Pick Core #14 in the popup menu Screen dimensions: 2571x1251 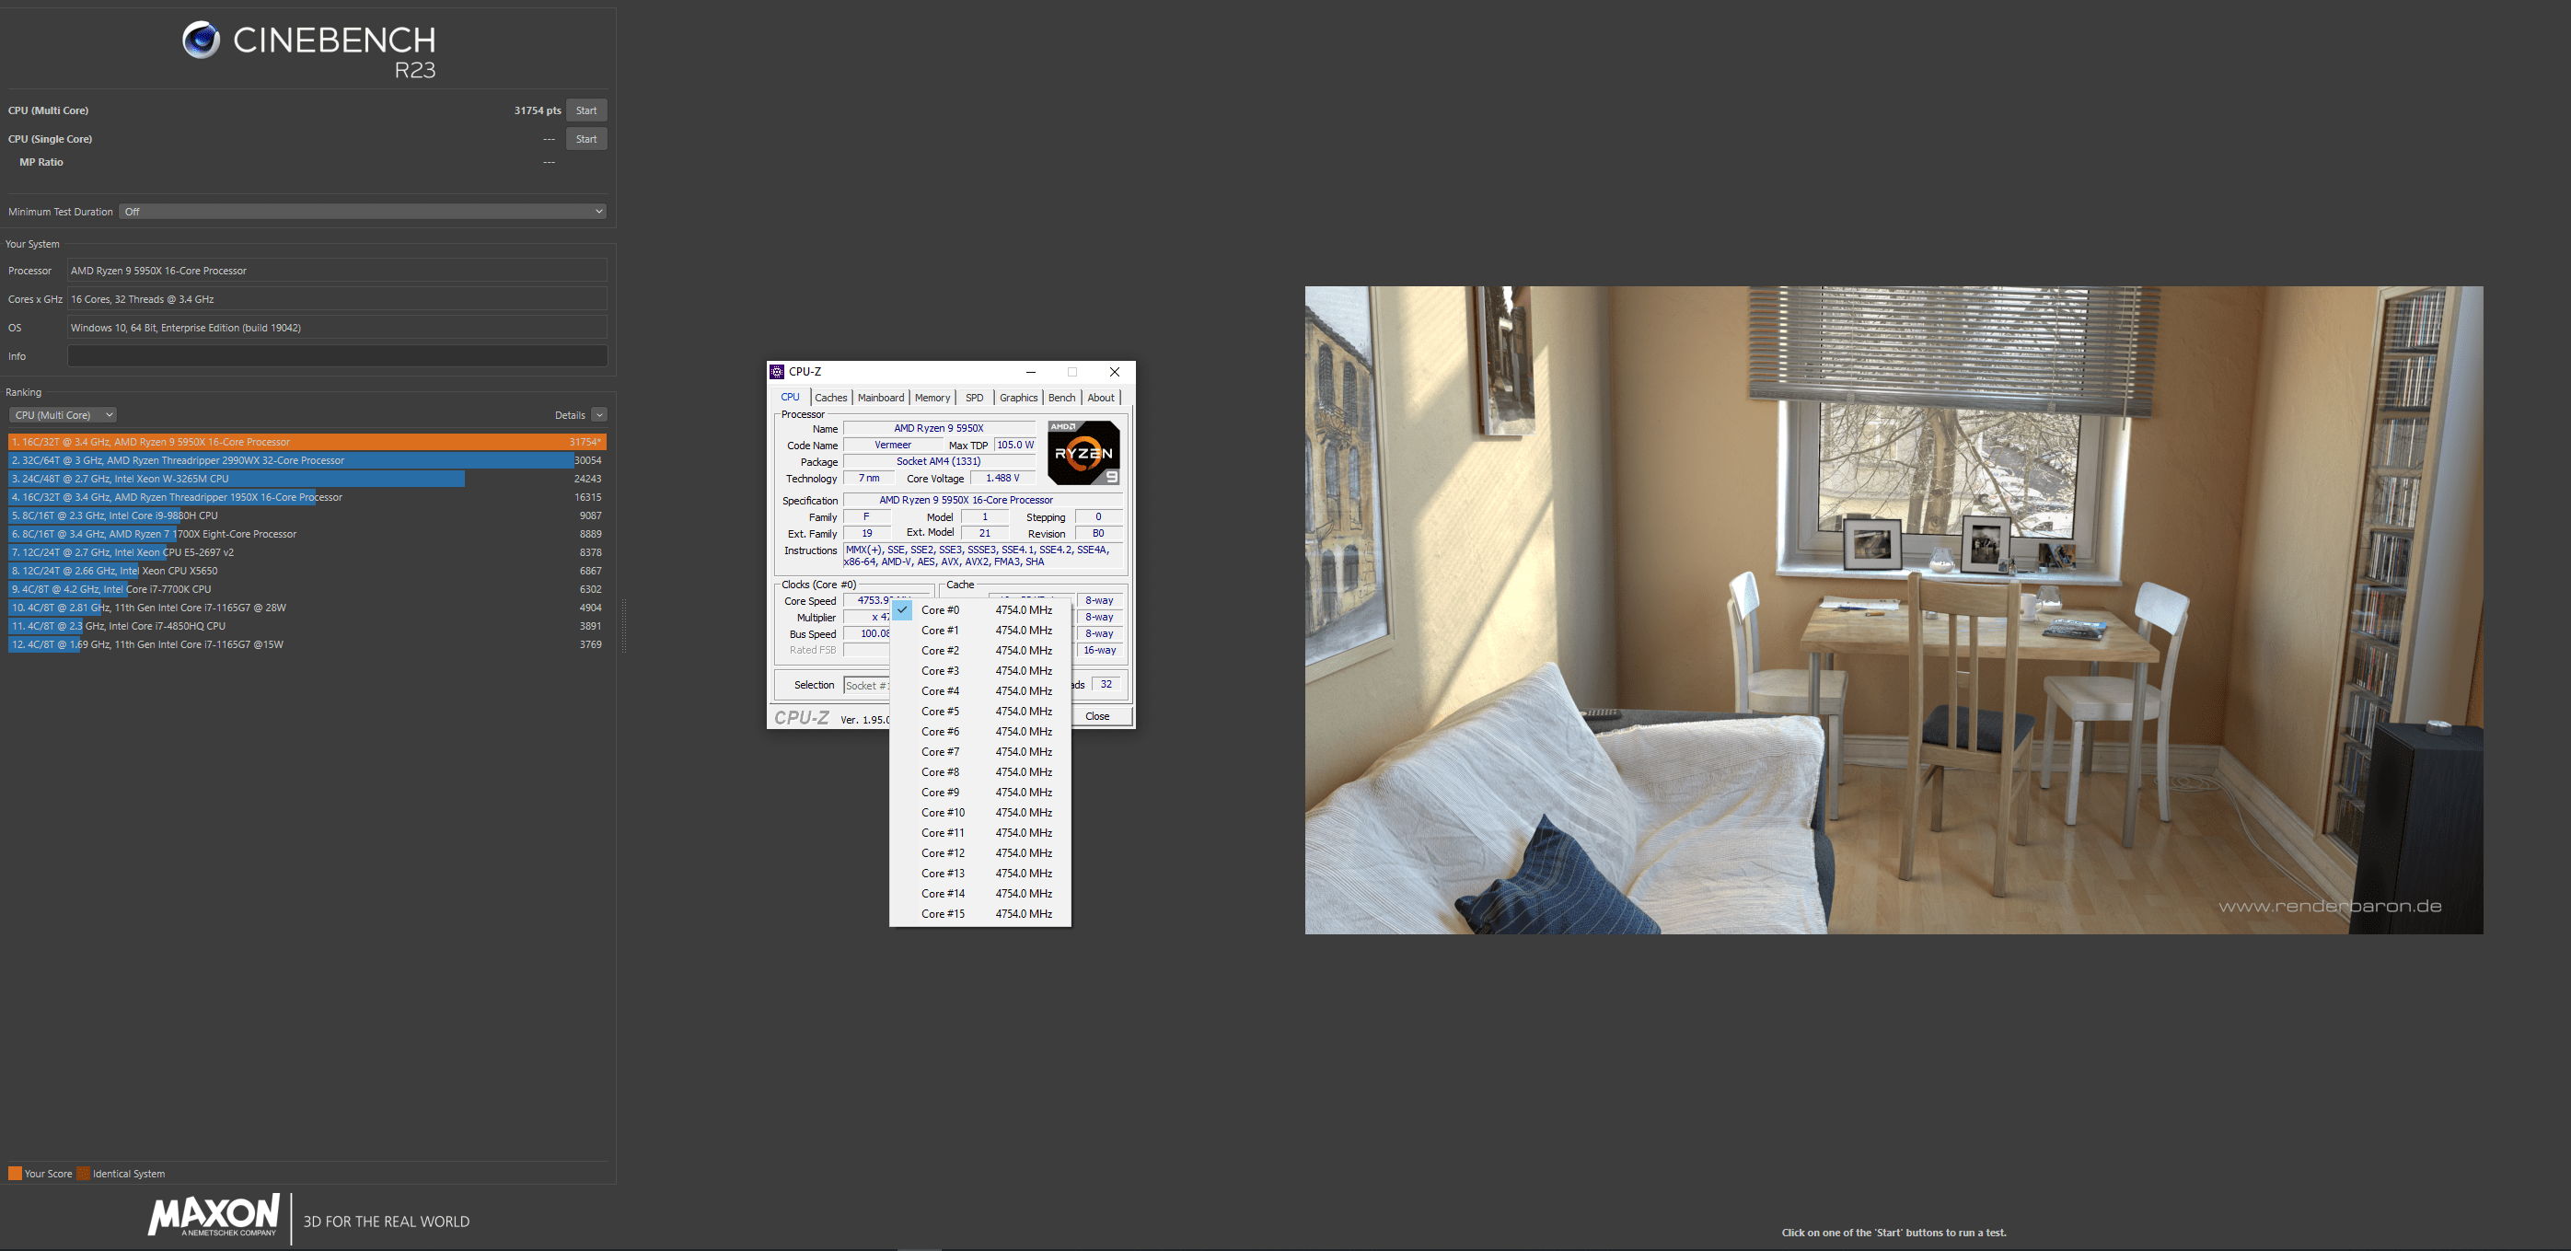click(x=980, y=894)
